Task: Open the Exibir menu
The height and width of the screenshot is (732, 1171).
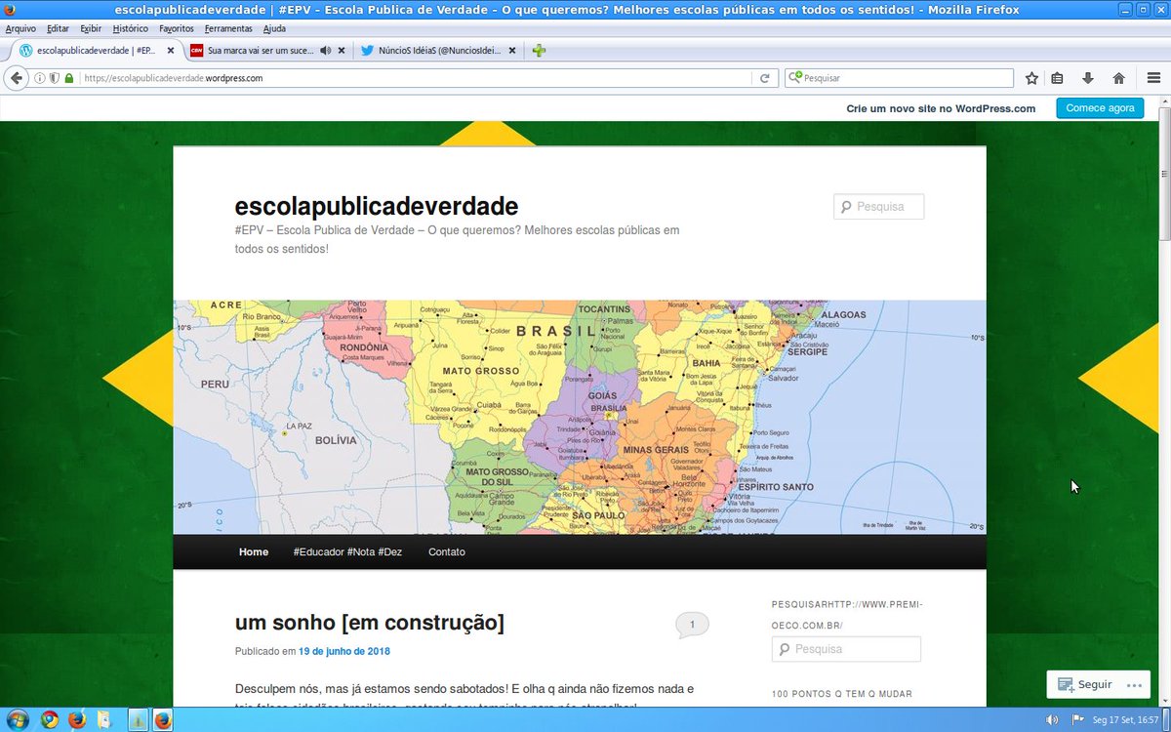Action: tap(91, 28)
